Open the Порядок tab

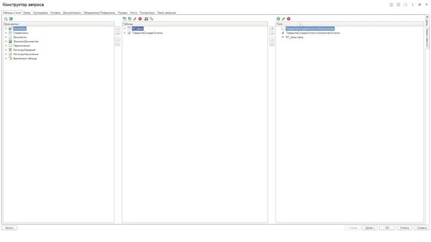coord(123,13)
